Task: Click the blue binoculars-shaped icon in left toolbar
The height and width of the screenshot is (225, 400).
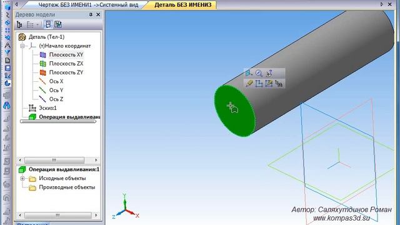Action: (x=7, y=105)
